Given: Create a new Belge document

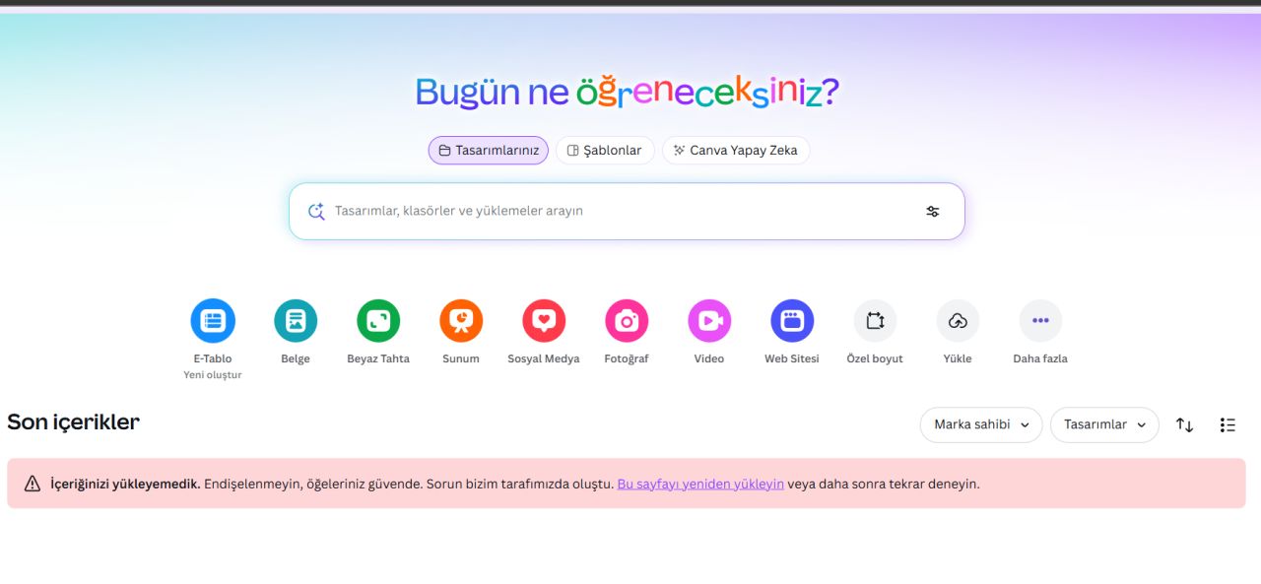Looking at the screenshot, I should [296, 321].
